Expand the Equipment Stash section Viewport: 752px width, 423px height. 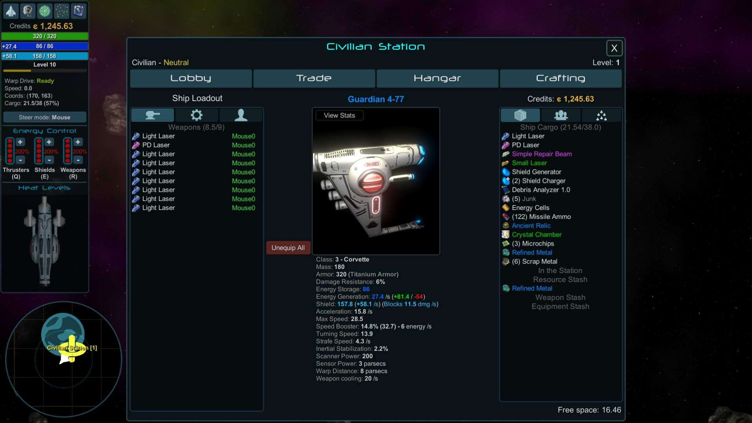point(560,306)
